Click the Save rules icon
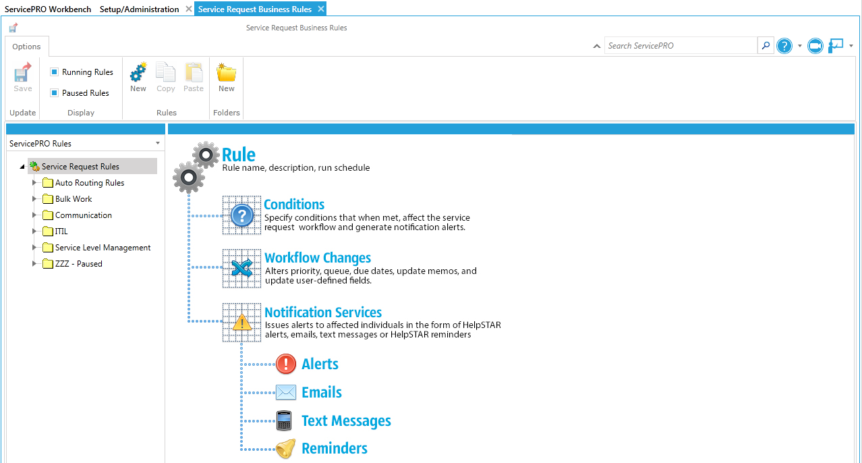The width and height of the screenshot is (862, 463). click(x=23, y=73)
